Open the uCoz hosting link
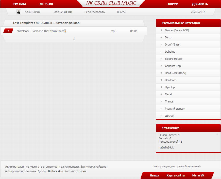 click(83, 171)
